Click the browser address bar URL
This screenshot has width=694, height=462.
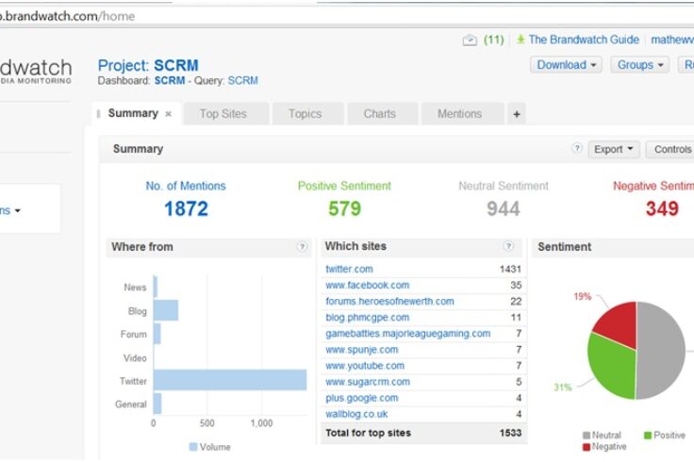[x=67, y=16]
